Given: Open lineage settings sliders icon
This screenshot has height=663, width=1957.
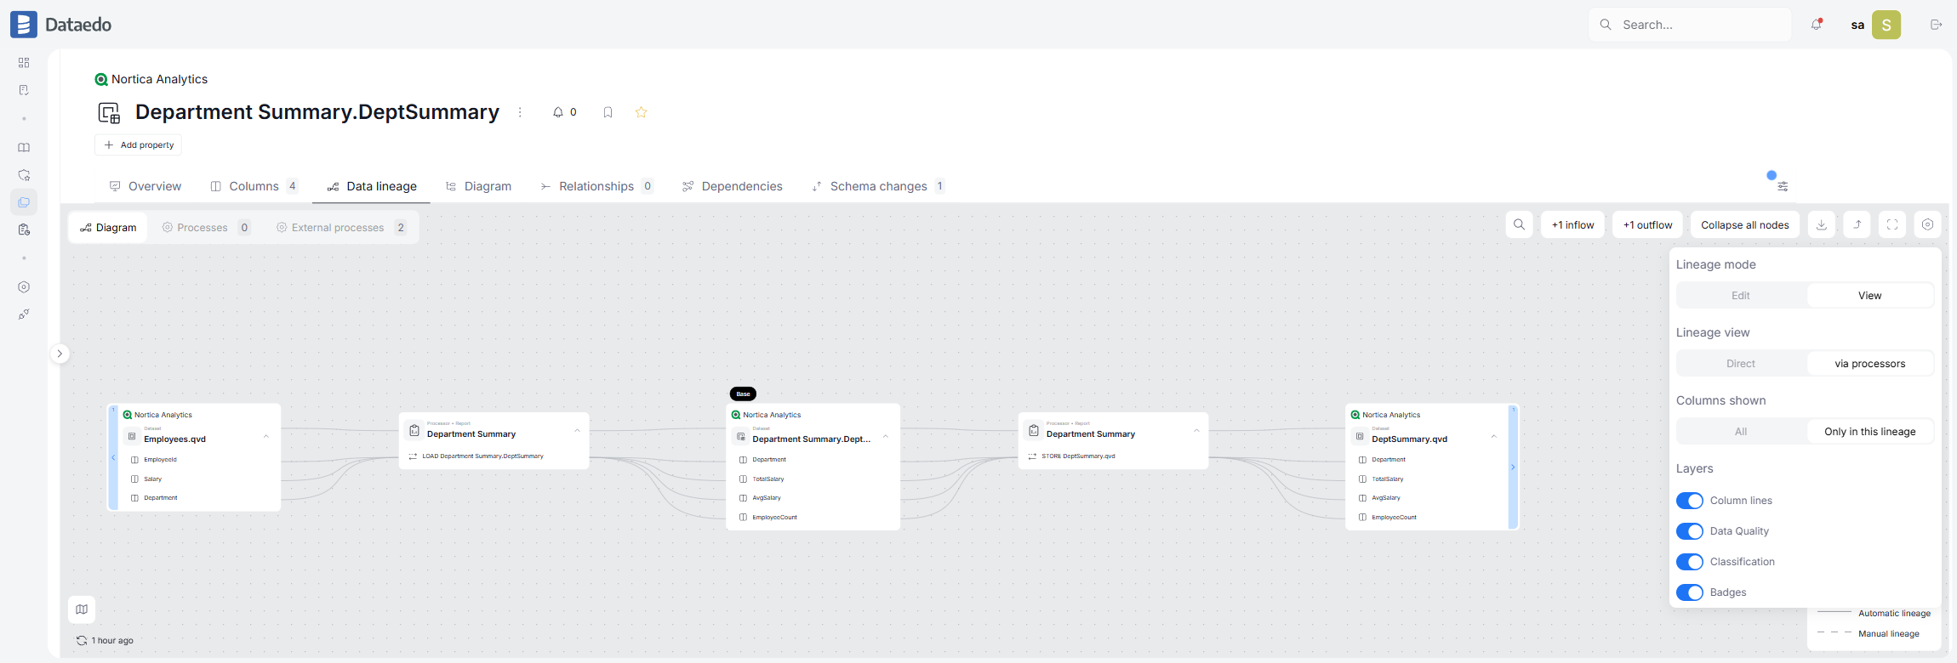Looking at the screenshot, I should pyautogui.click(x=1783, y=186).
